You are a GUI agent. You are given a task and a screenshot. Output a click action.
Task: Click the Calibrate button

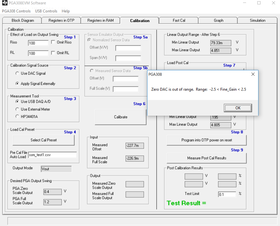[121, 117]
